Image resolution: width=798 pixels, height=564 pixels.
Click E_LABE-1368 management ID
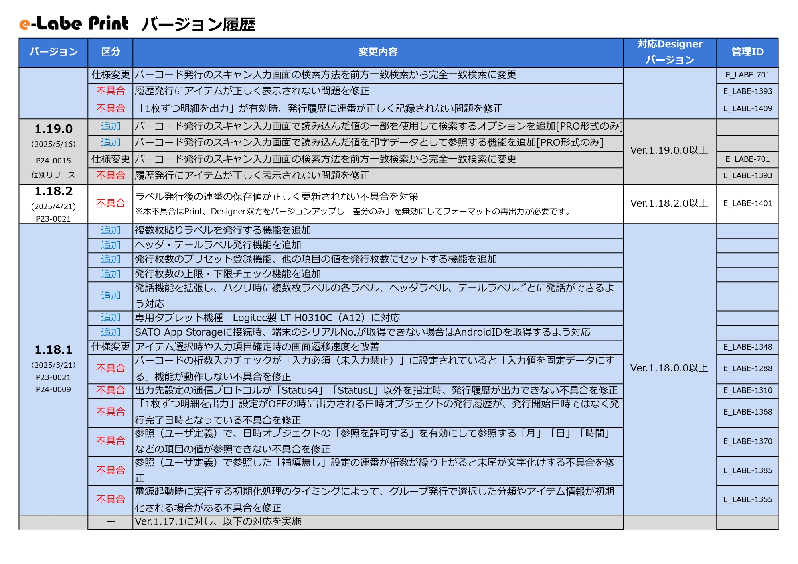tap(747, 413)
